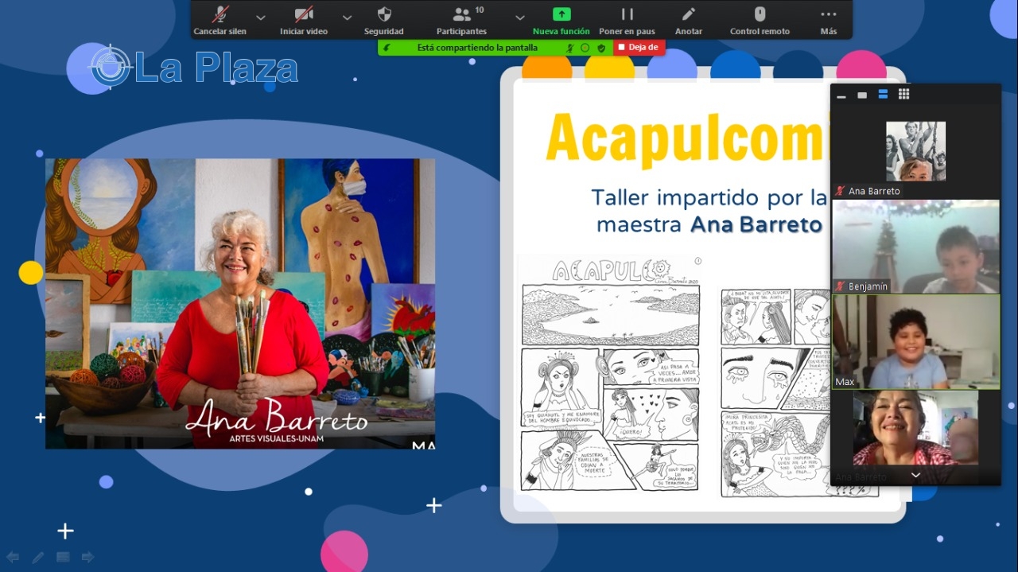Click 'Taller impartido por la' slide text

click(709, 197)
